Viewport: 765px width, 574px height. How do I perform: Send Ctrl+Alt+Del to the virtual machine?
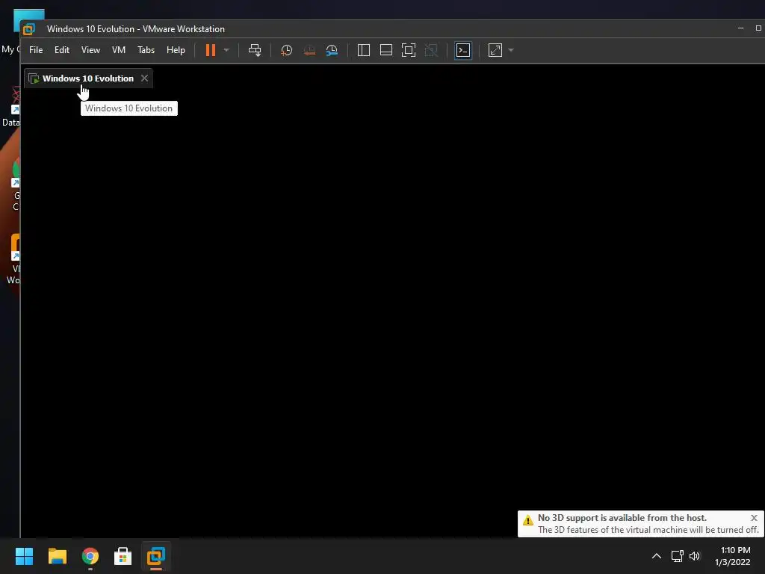255,50
